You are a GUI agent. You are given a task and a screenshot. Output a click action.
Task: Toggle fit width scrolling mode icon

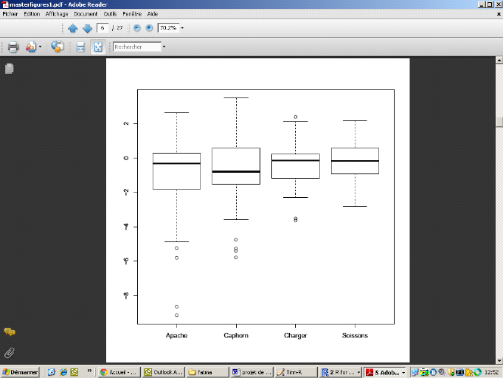[x=80, y=47]
